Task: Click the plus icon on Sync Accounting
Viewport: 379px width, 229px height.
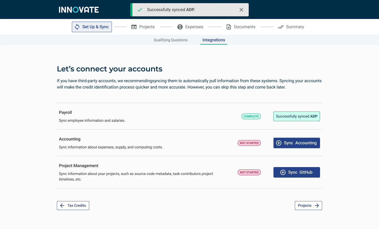Action: (279, 143)
